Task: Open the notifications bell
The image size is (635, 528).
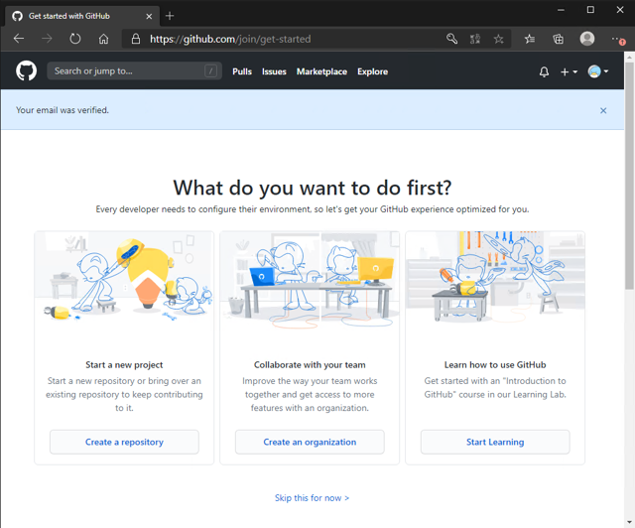Action: [x=544, y=71]
